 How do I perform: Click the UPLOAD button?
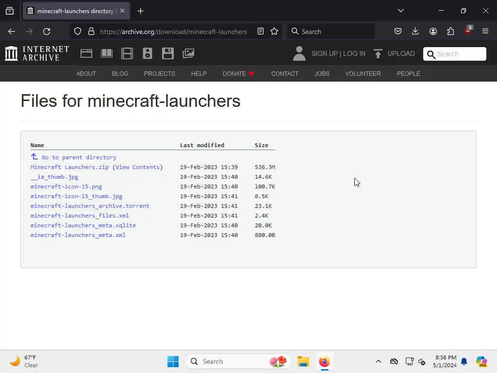tap(394, 53)
